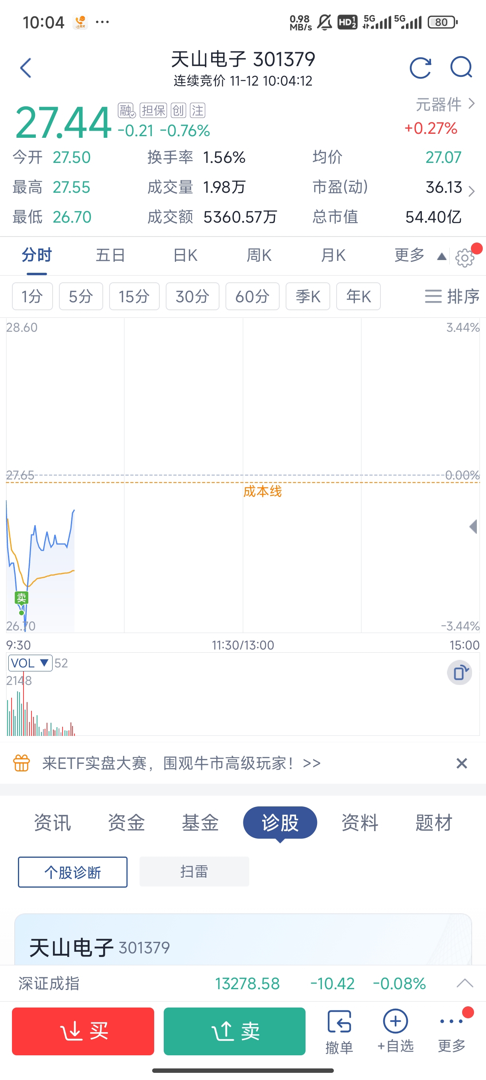Refresh the stock quote data

coord(420,68)
